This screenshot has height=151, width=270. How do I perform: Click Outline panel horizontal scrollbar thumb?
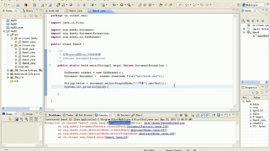pyautogui.click(x=252, y=82)
